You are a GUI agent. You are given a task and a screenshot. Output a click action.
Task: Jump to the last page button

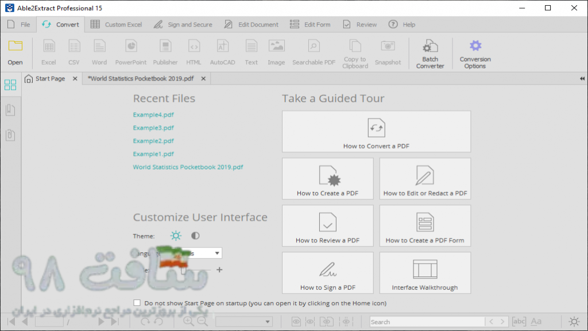114,322
